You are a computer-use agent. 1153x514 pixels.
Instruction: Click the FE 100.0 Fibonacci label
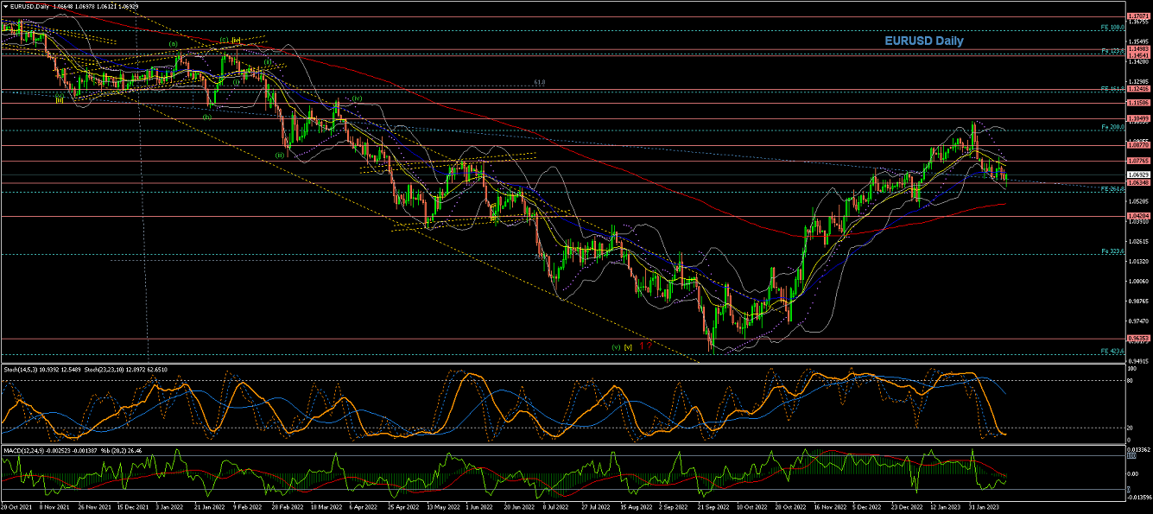click(1111, 27)
